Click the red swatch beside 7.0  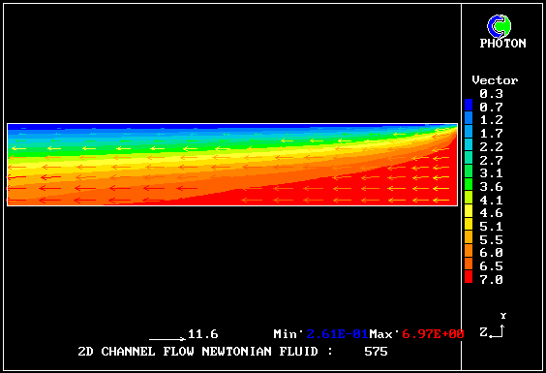[x=469, y=277]
